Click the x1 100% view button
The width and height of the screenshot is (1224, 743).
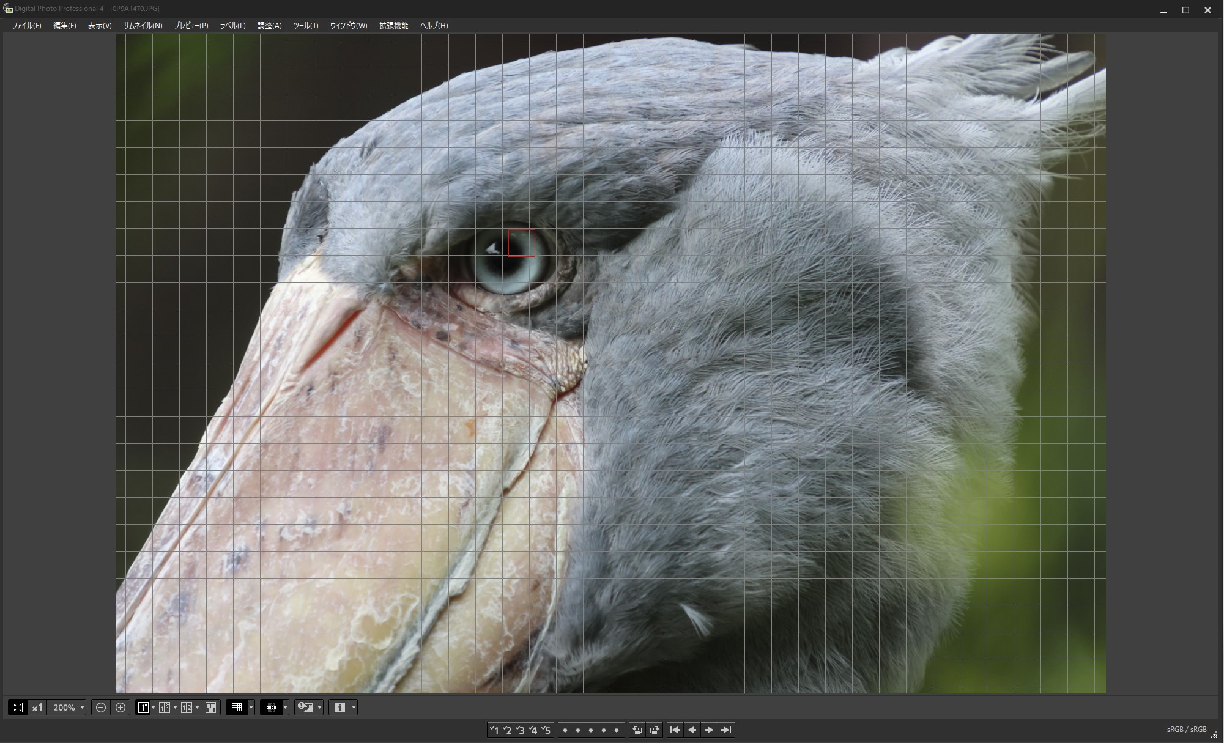pyautogui.click(x=37, y=708)
